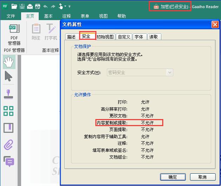Switch to the 视图 ribbon tab

pyautogui.click(x=103, y=16)
